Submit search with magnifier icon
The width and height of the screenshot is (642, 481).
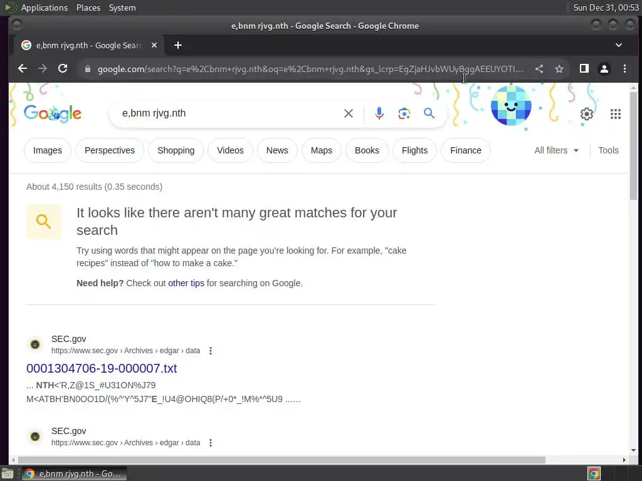(429, 113)
